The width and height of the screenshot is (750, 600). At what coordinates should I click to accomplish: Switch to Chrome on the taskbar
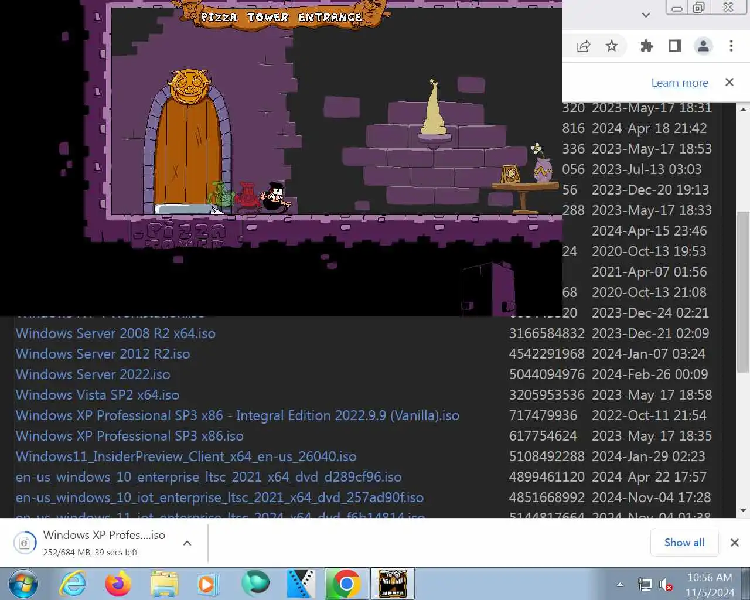(x=346, y=584)
